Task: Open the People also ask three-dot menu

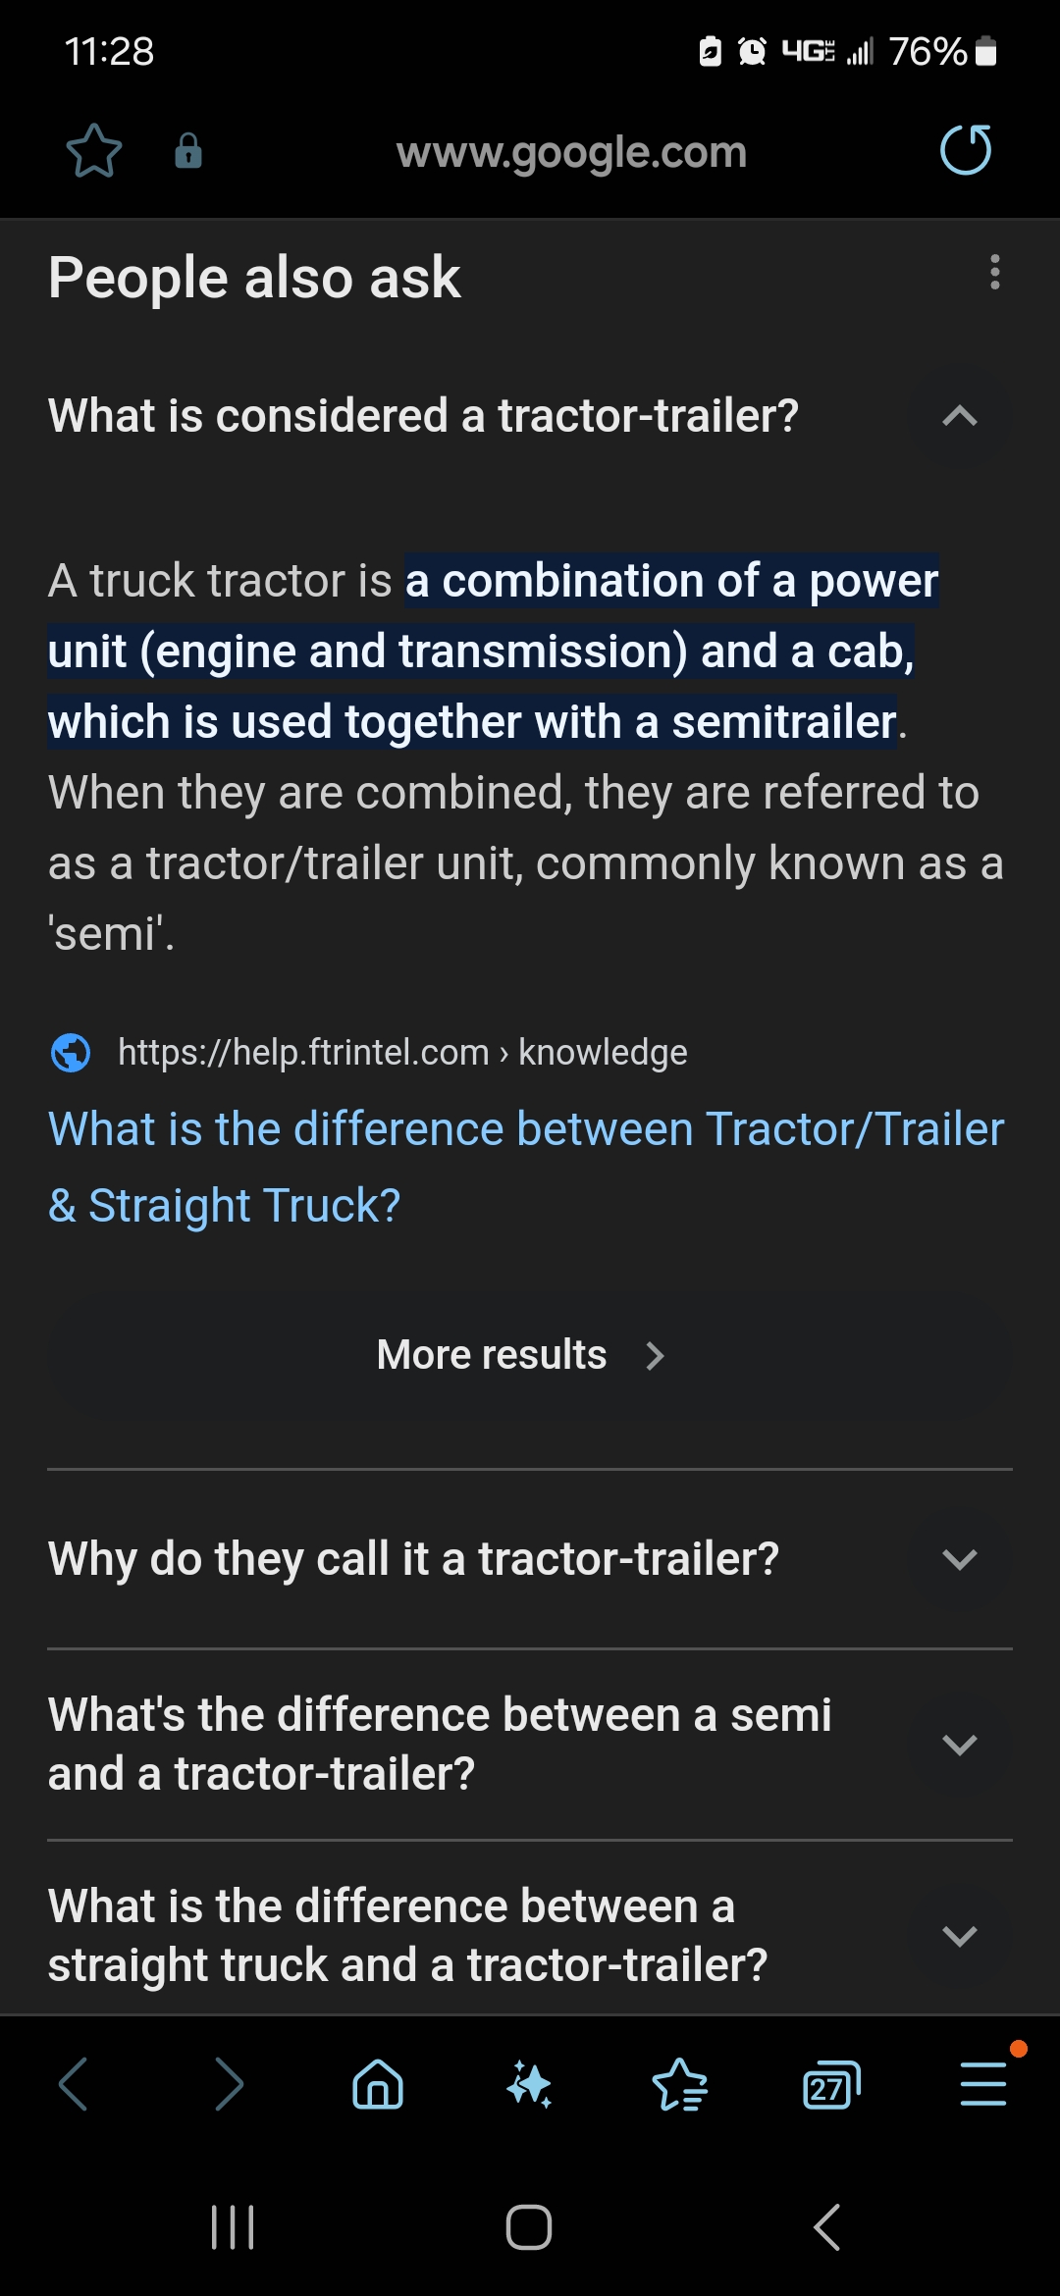Action: (x=995, y=273)
